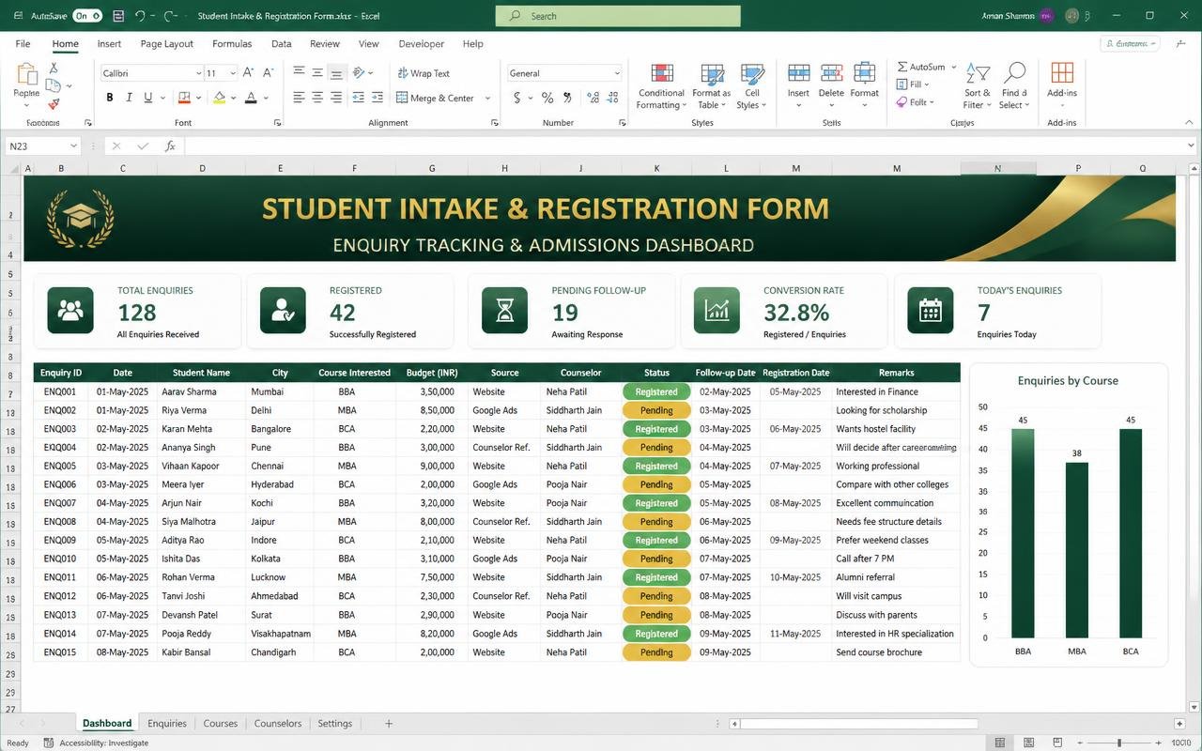Switch to Page Break Preview icon
This screenshot has height=751, width=1202.
point(1057,743)
